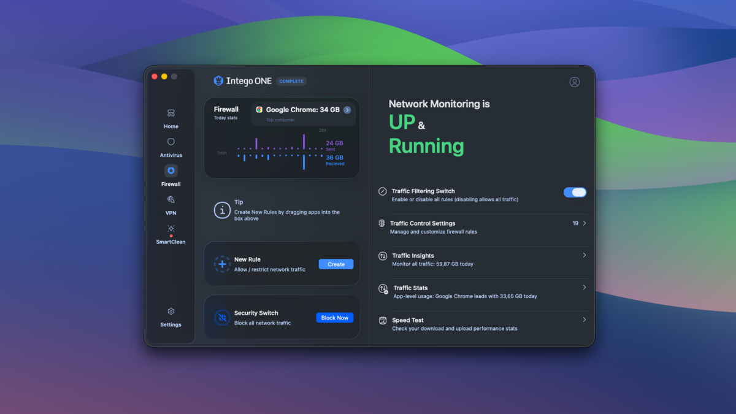Image resolution: width=736 pixels, height=414 pixels.
Task: Click the Traffic Insights icon
Action: pyautogui.click(x=383, y=256)
